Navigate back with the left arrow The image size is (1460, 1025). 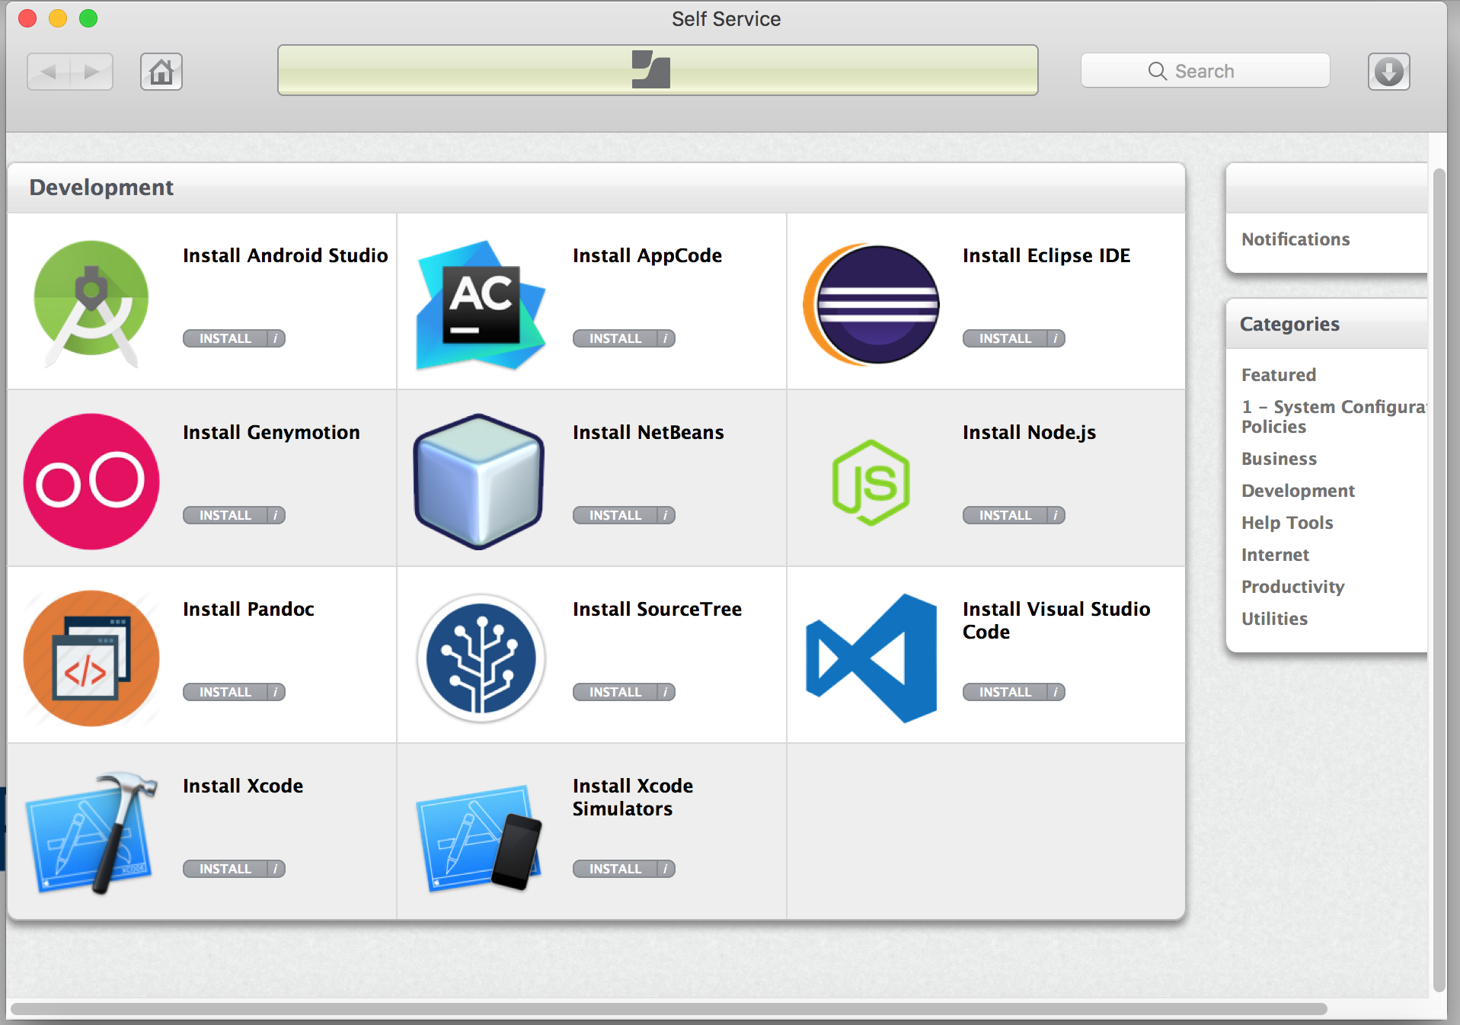49,72
